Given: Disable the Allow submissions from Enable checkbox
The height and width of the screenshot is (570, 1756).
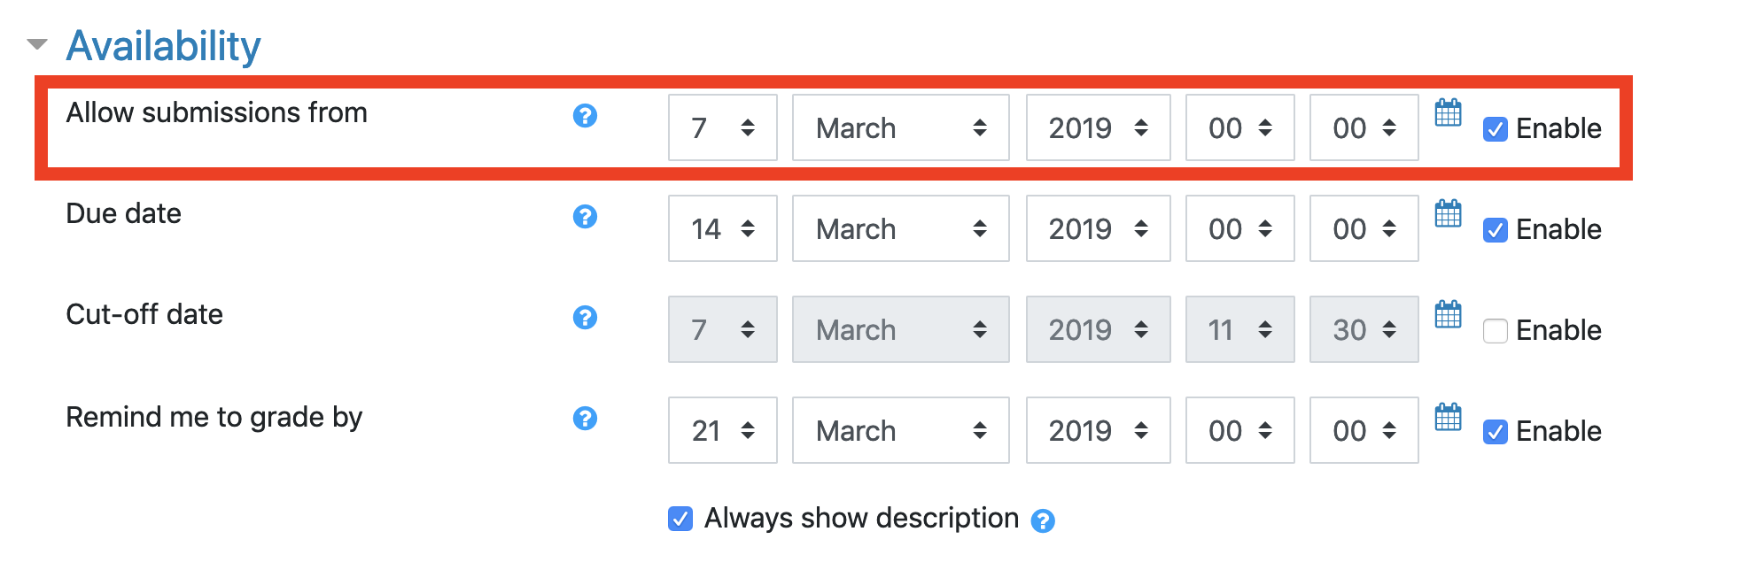Looking at the screenshot, I should 1496,129.
